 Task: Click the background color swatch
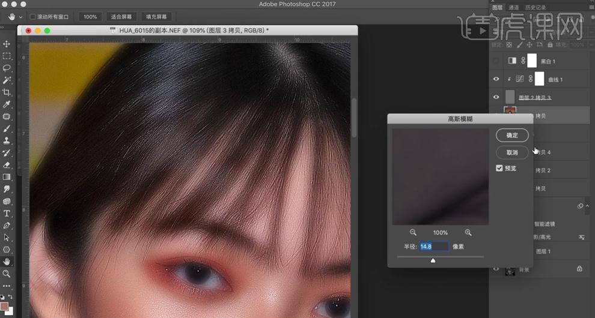point(10,311)
